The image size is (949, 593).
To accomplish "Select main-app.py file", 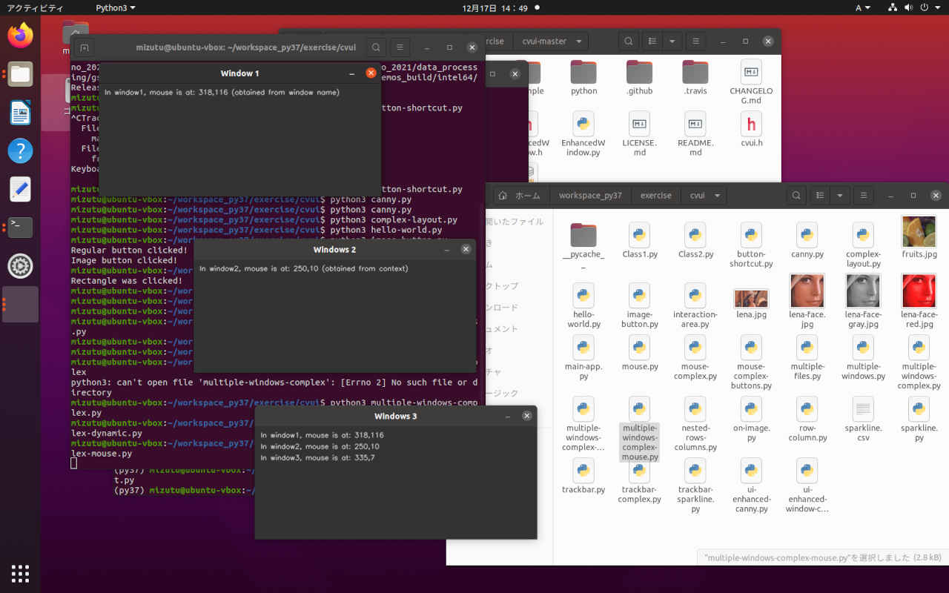I will tap(583, 358).
